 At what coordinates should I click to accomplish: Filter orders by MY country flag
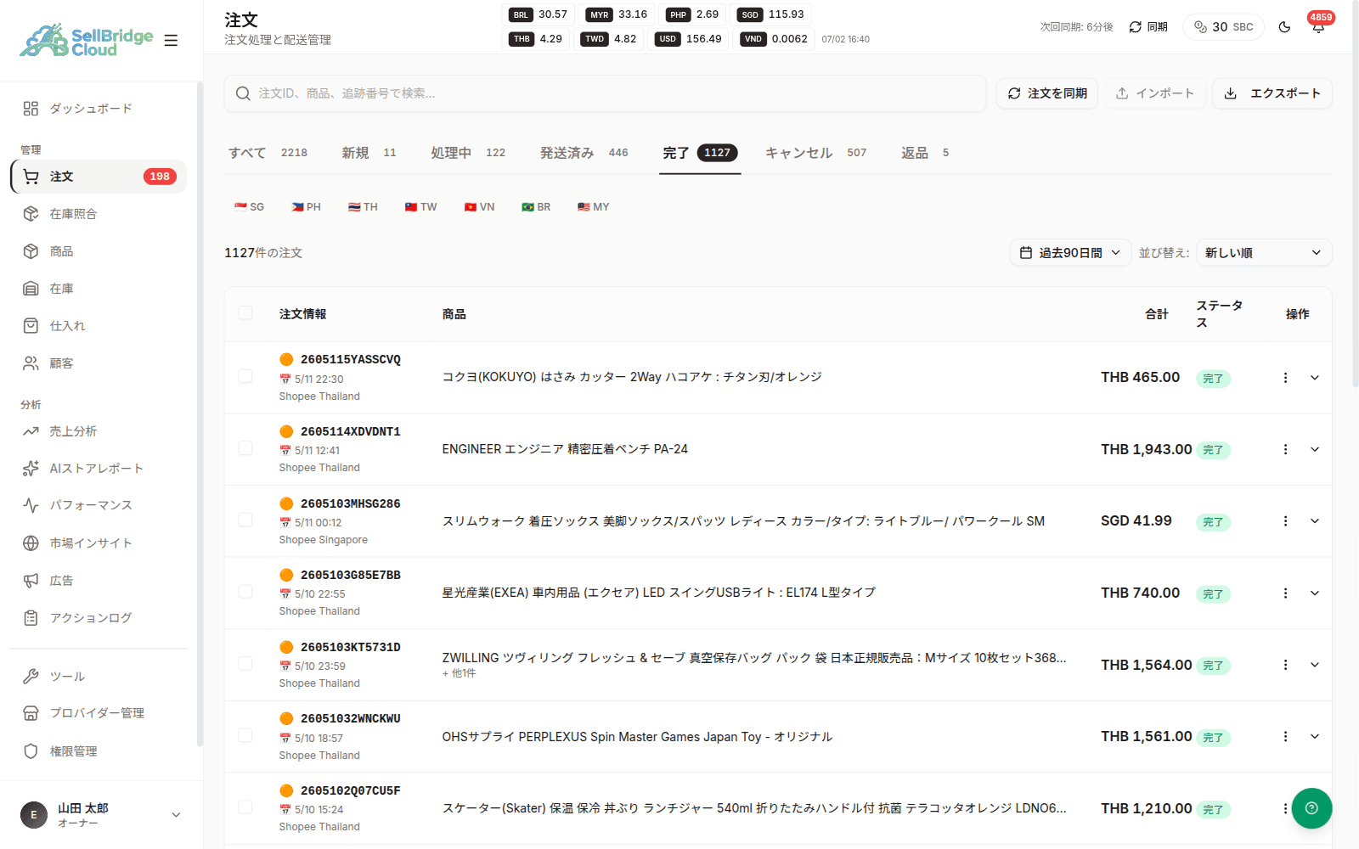tap(594, 207)
